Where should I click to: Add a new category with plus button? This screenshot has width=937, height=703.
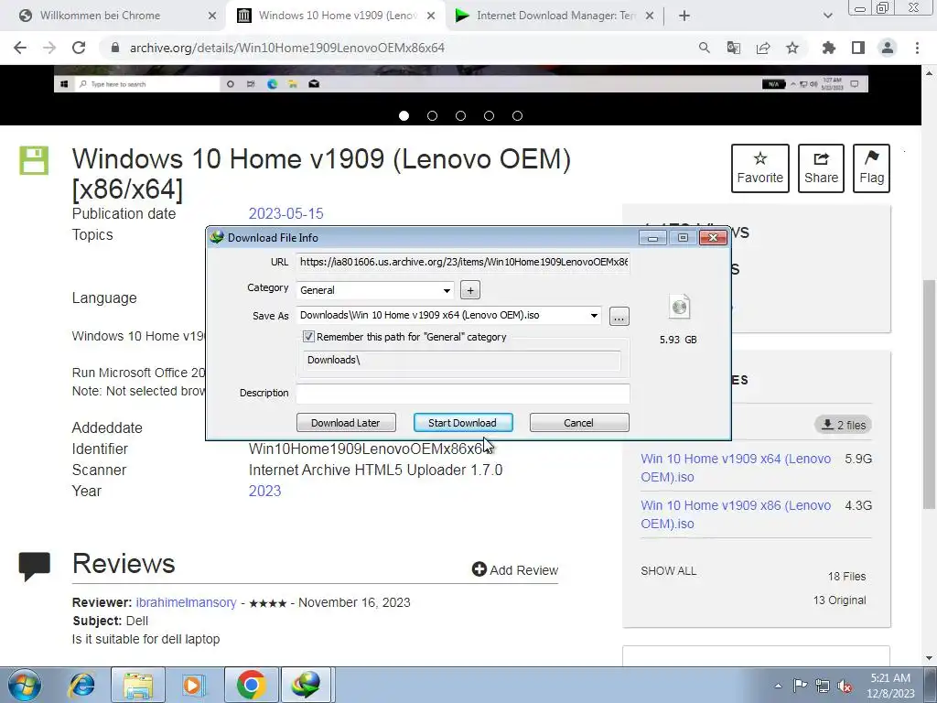(470, 290)
